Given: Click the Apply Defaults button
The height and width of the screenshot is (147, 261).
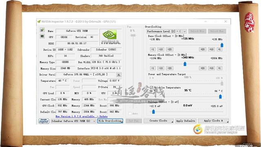Looking at the screenshot, I should (186, 121).
